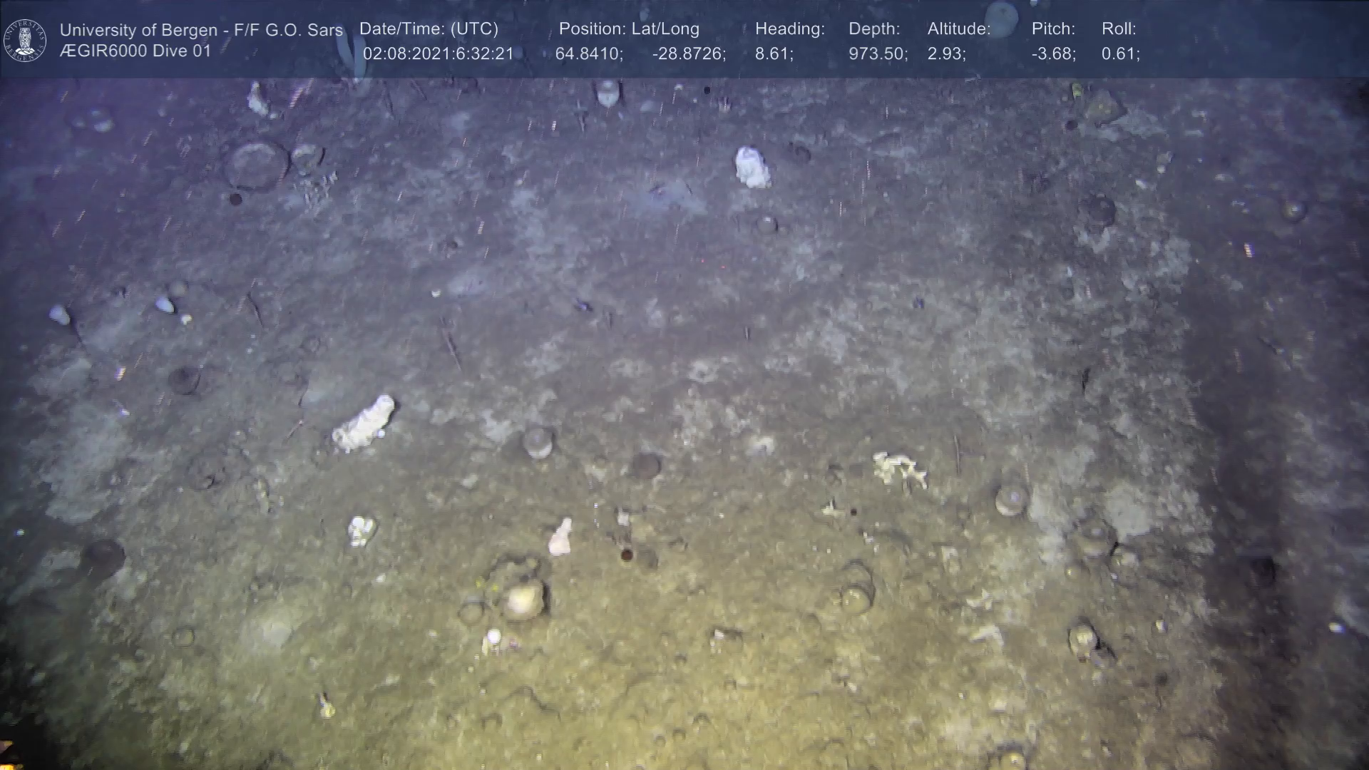
Task: Click the white sponge near top center of seabed
Action: coord(752,168)
